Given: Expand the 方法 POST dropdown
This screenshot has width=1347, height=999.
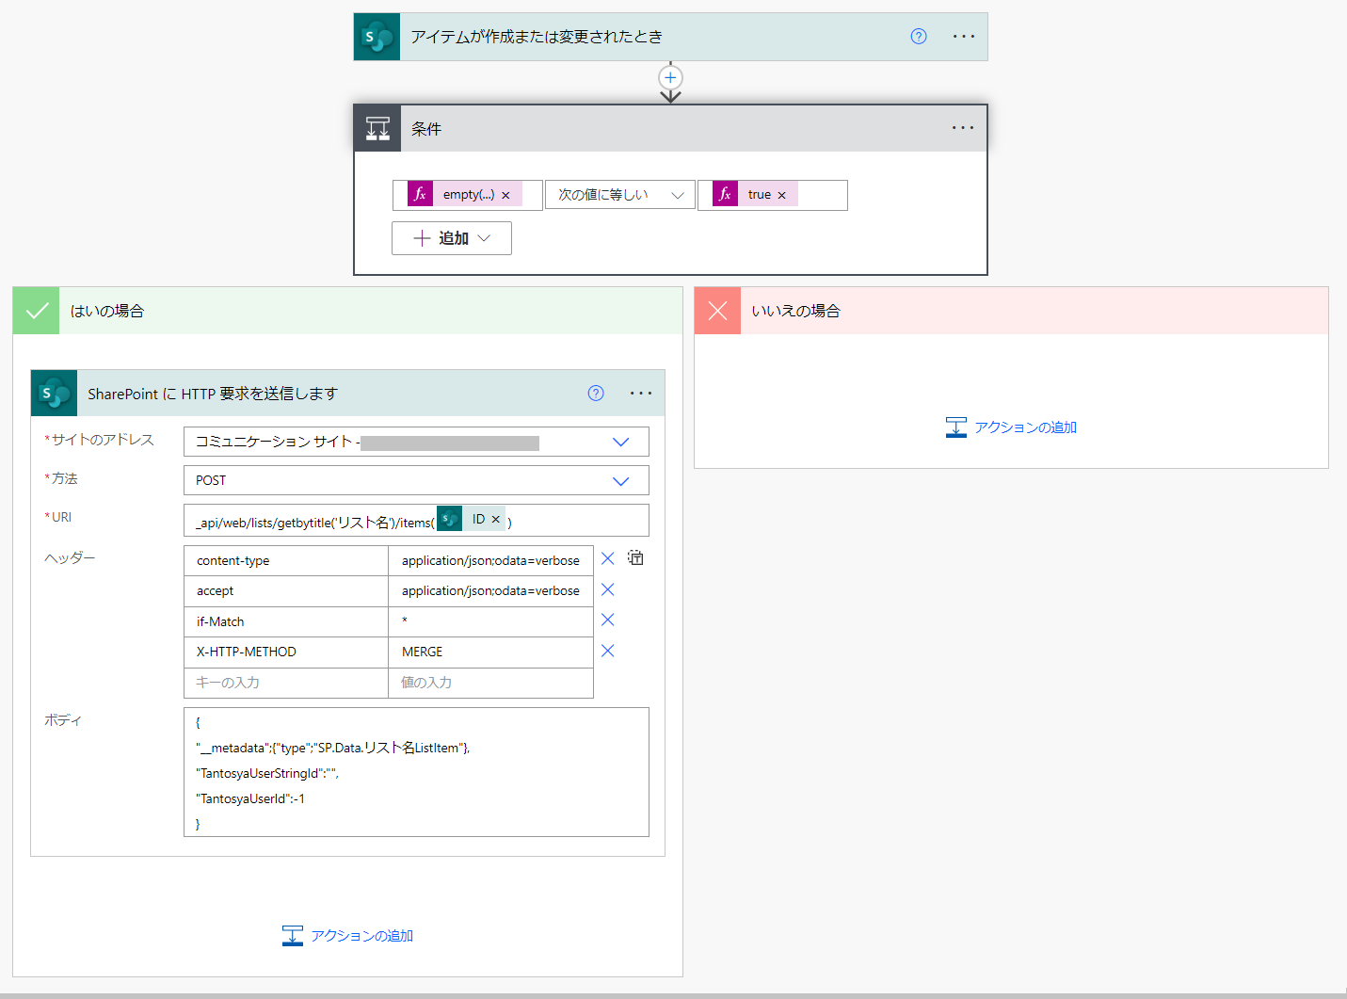Looking at the screenshot, I should [620, 480].
